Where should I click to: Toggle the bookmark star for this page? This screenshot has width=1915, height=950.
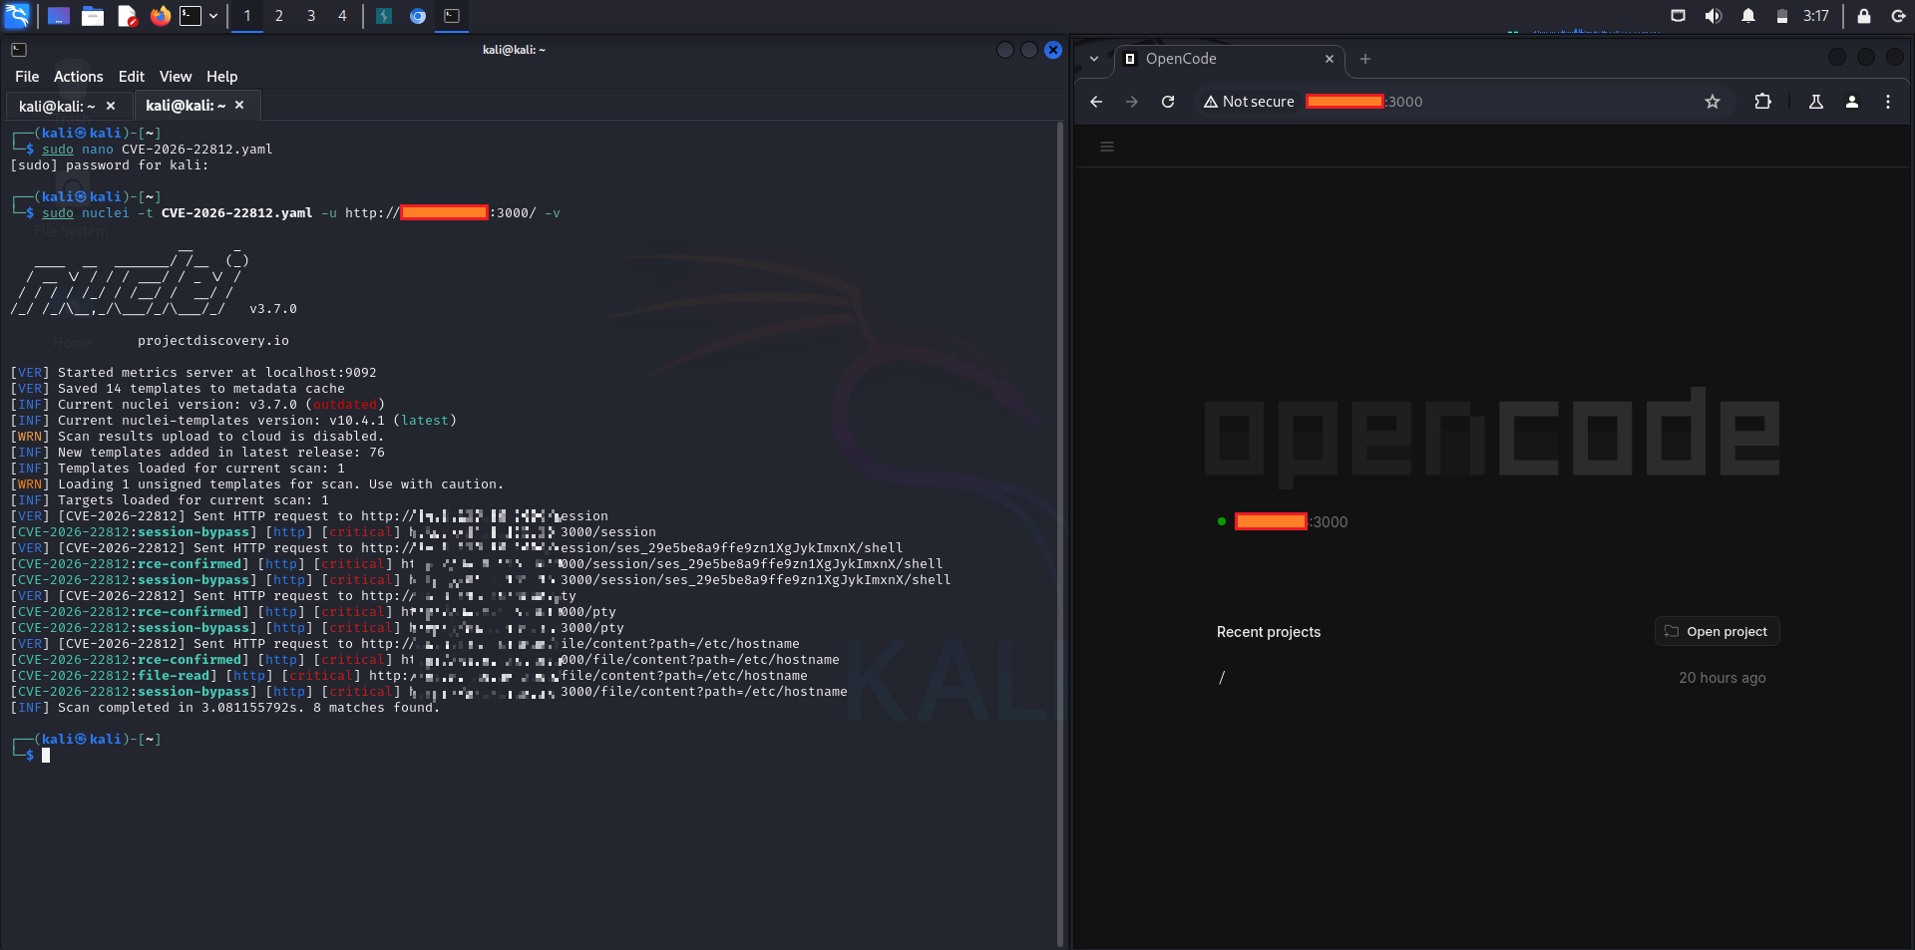pyautogui.click(x=1713, y=102)
